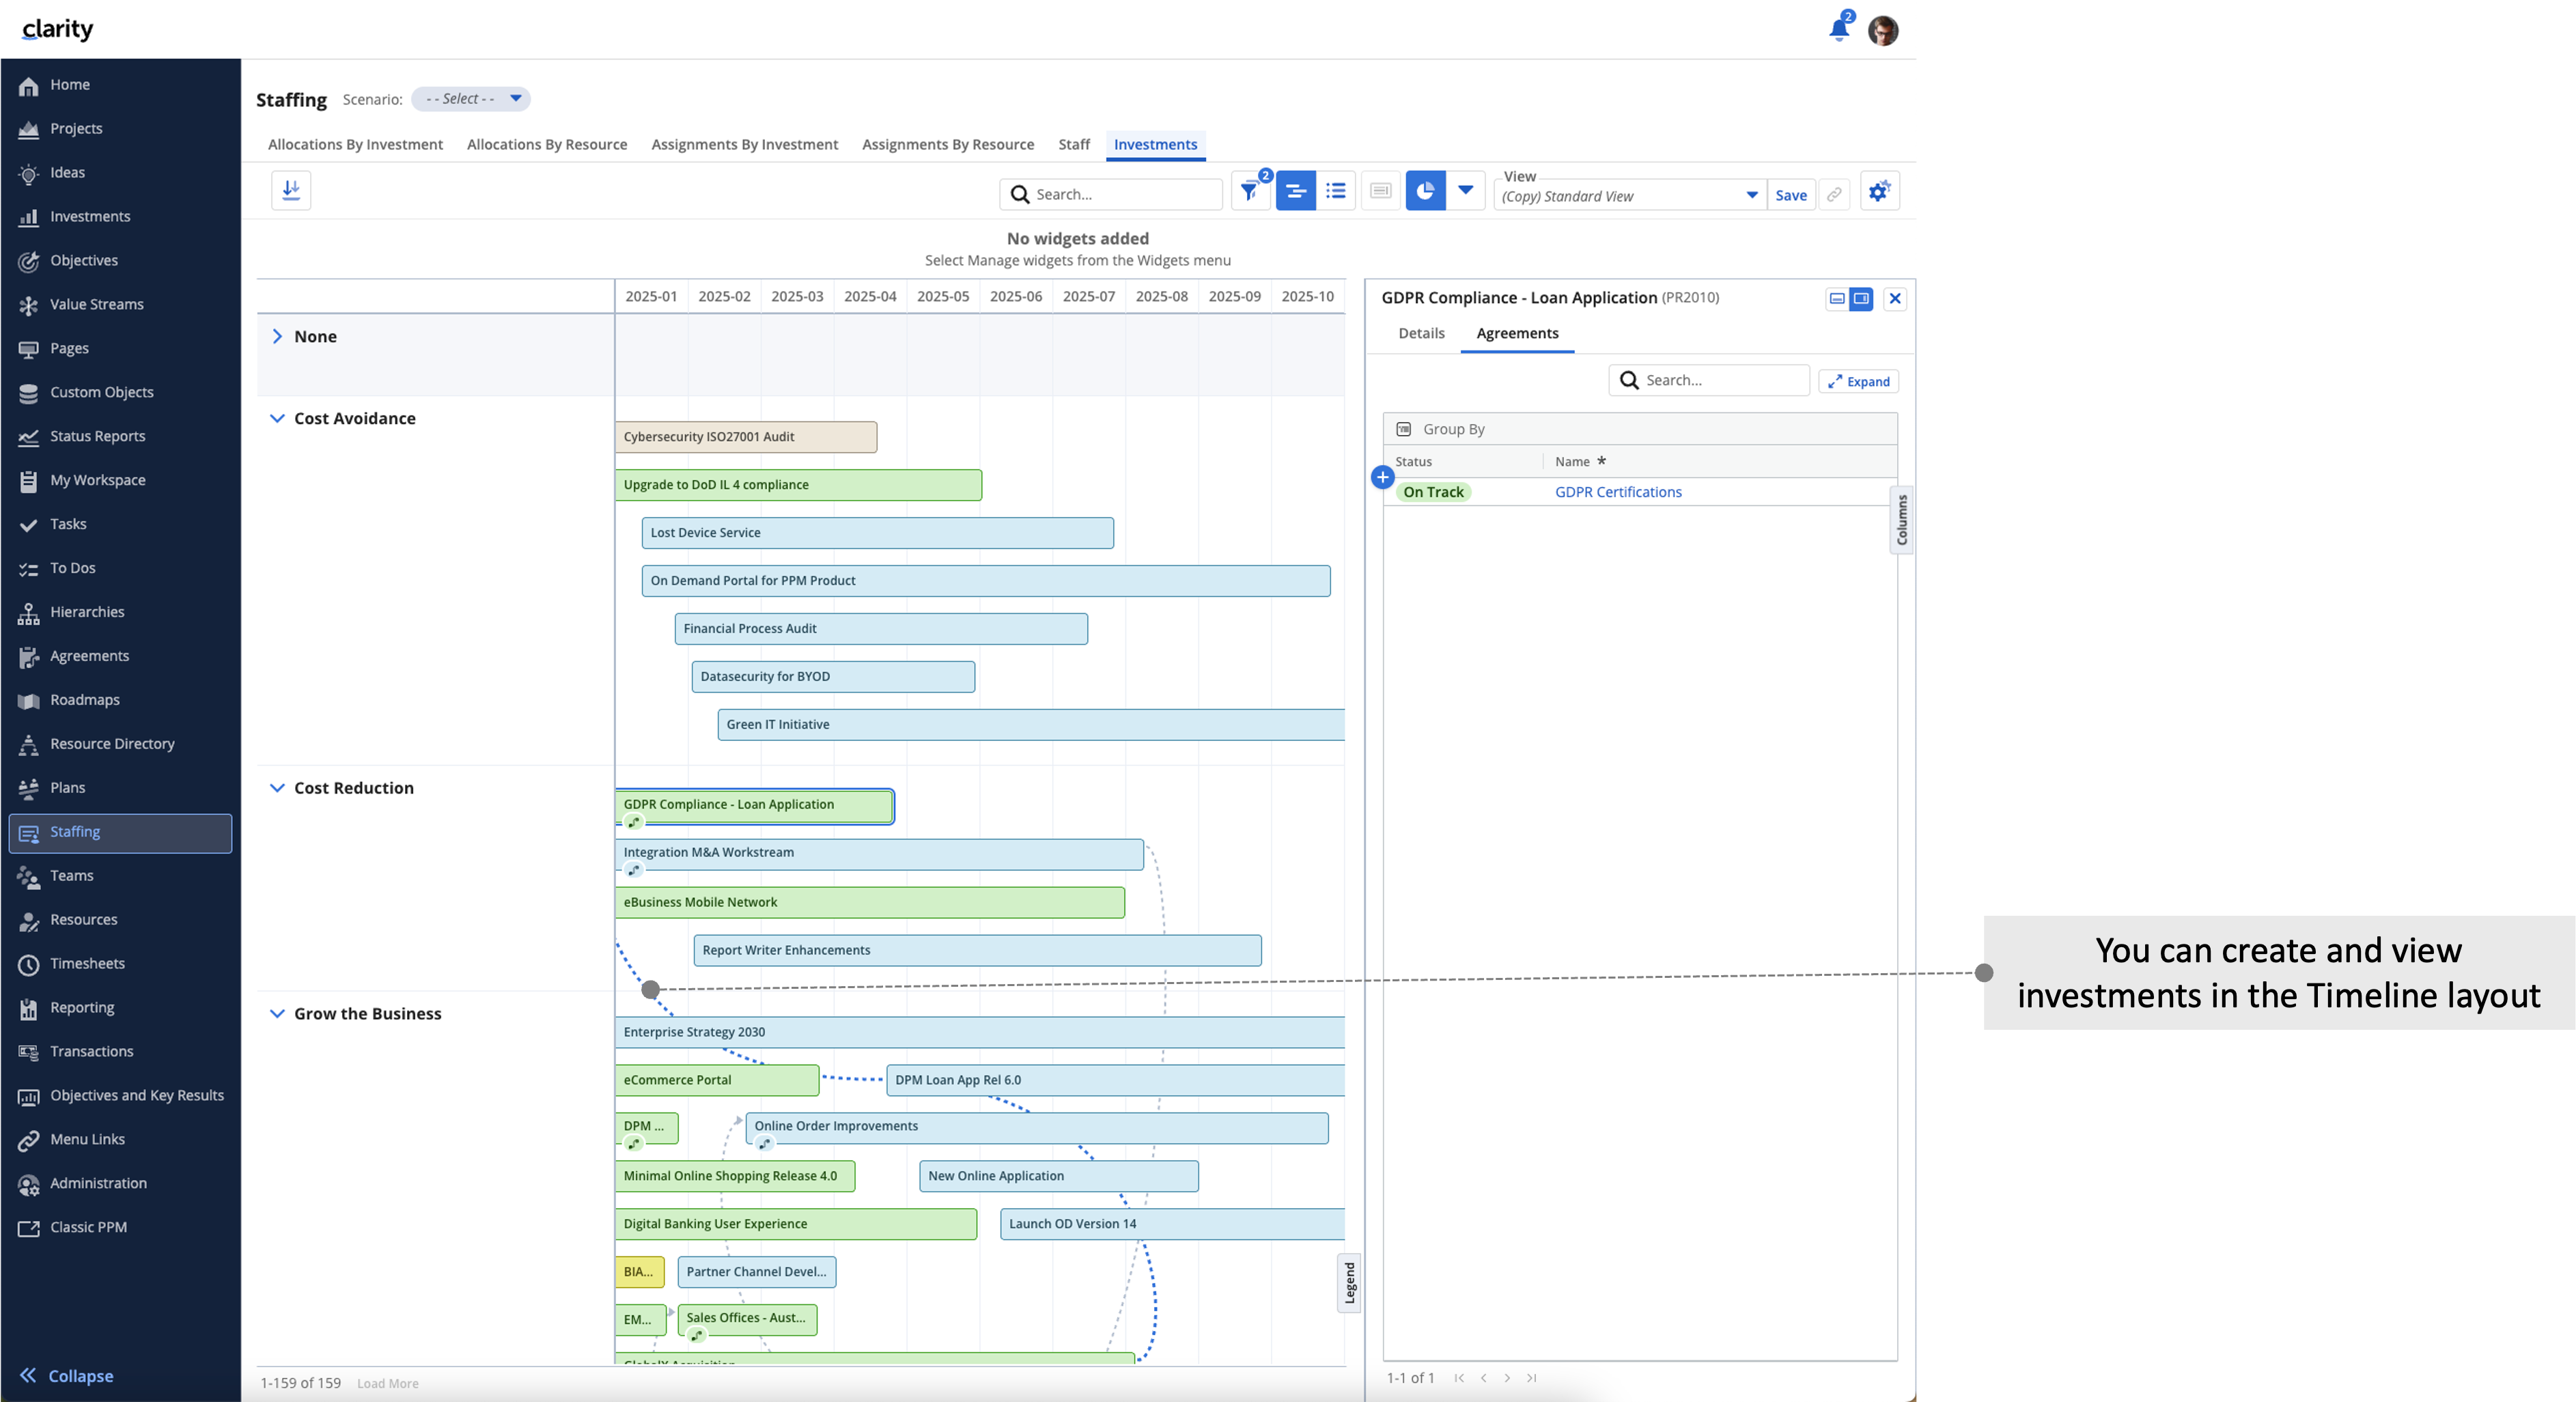This screenshot has height=1402, width=2576.
Task: Open the Agreements tab in panel
Action: click(x=1517, y=333)
